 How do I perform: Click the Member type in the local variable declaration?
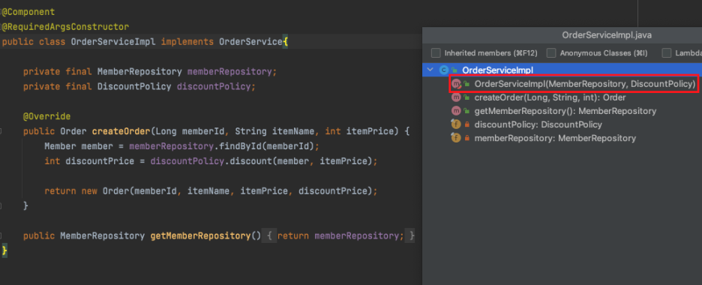61,146
